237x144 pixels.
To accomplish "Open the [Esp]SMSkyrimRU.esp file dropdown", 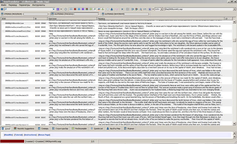I will [234, 9].
